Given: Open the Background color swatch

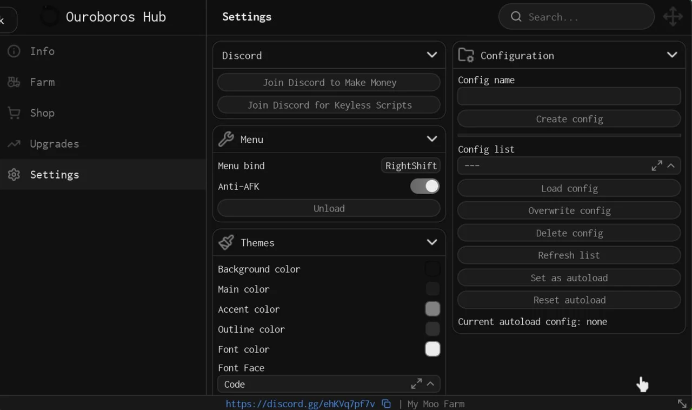Looking at the screenshot, I should click(x=432, y=269).
